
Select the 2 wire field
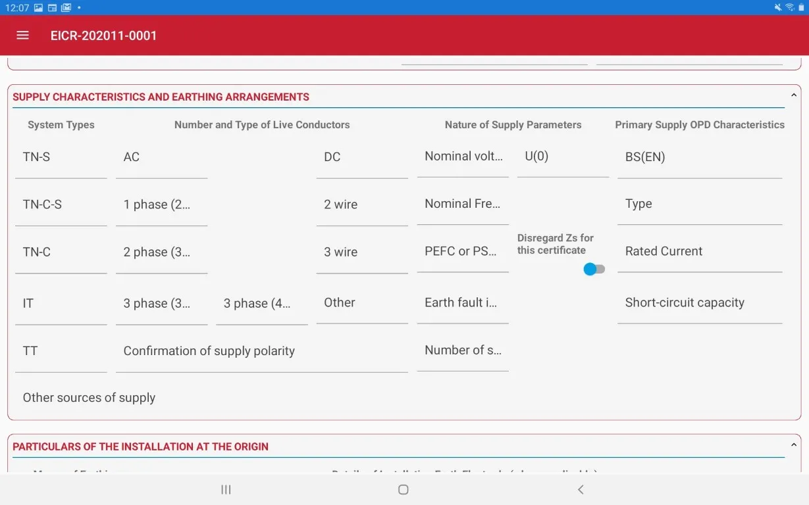pyautogui.click(x=361, y=205)
